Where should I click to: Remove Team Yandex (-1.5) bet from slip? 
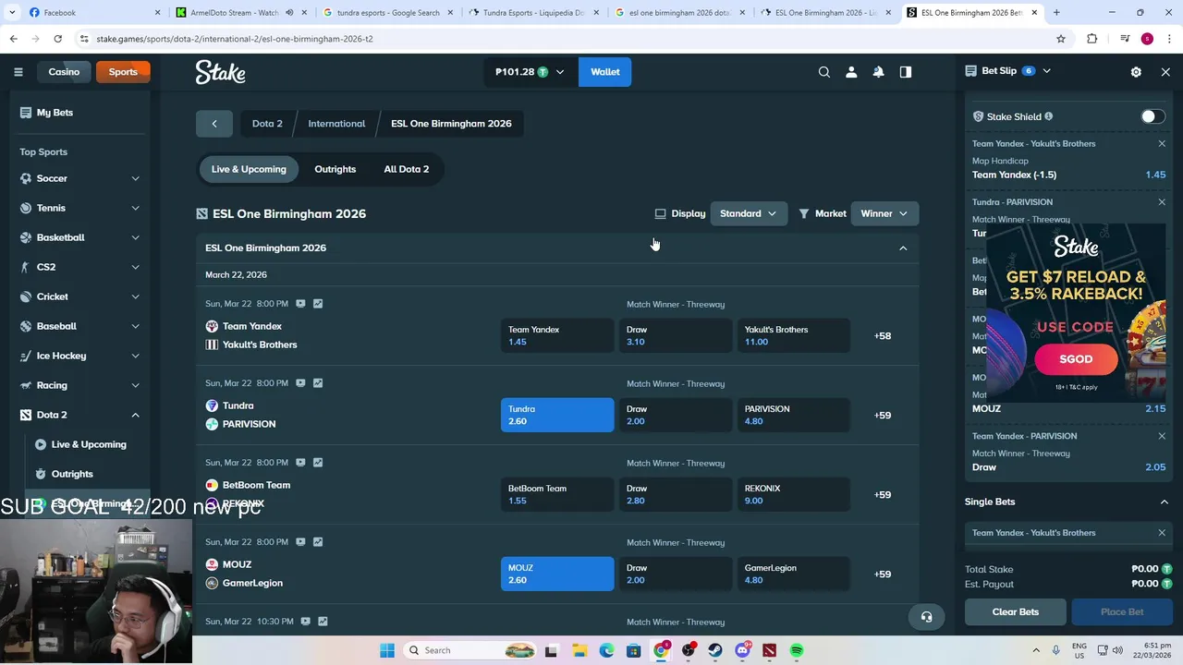click(x=1162, y=143)
